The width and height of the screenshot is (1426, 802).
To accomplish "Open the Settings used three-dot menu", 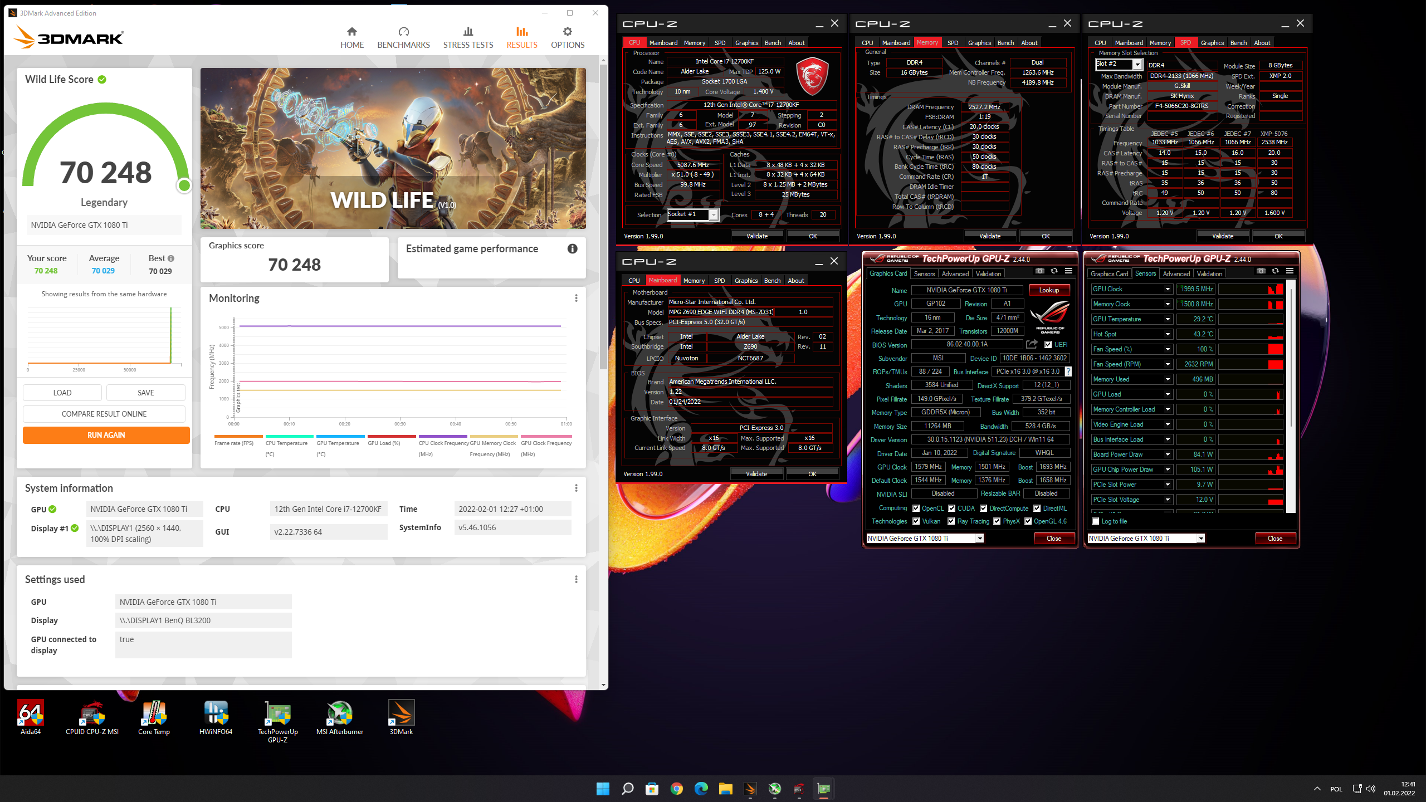I will pos(576,580).
